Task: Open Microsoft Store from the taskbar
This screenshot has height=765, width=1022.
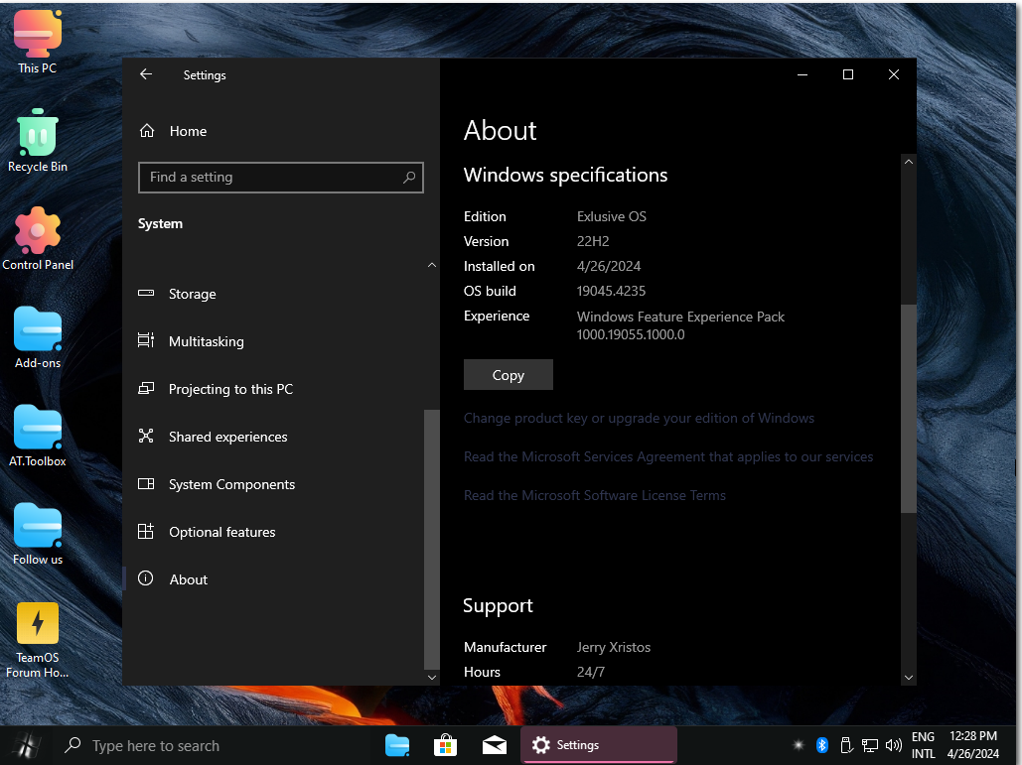Action: (x=446, y=745)
